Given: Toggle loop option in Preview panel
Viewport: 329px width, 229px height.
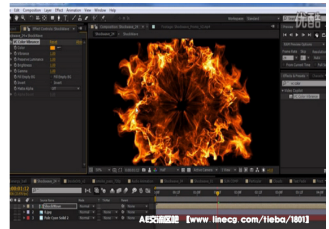Looking at the screenshot, I should pyautogui.click(x=323, y=35).
